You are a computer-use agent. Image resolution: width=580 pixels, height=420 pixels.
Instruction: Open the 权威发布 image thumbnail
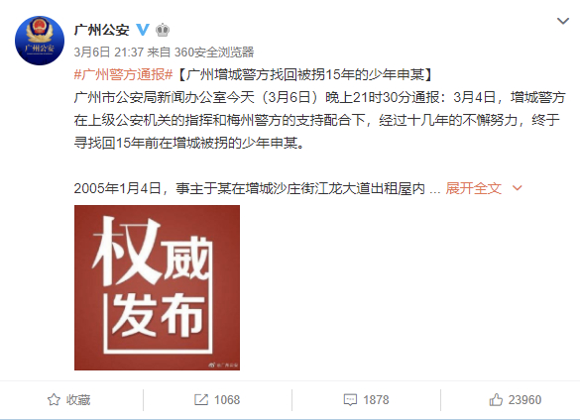click(x=157, y=287)
